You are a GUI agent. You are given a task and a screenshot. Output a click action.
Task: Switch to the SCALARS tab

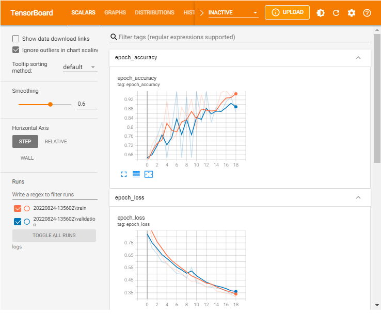click(83, 12)
